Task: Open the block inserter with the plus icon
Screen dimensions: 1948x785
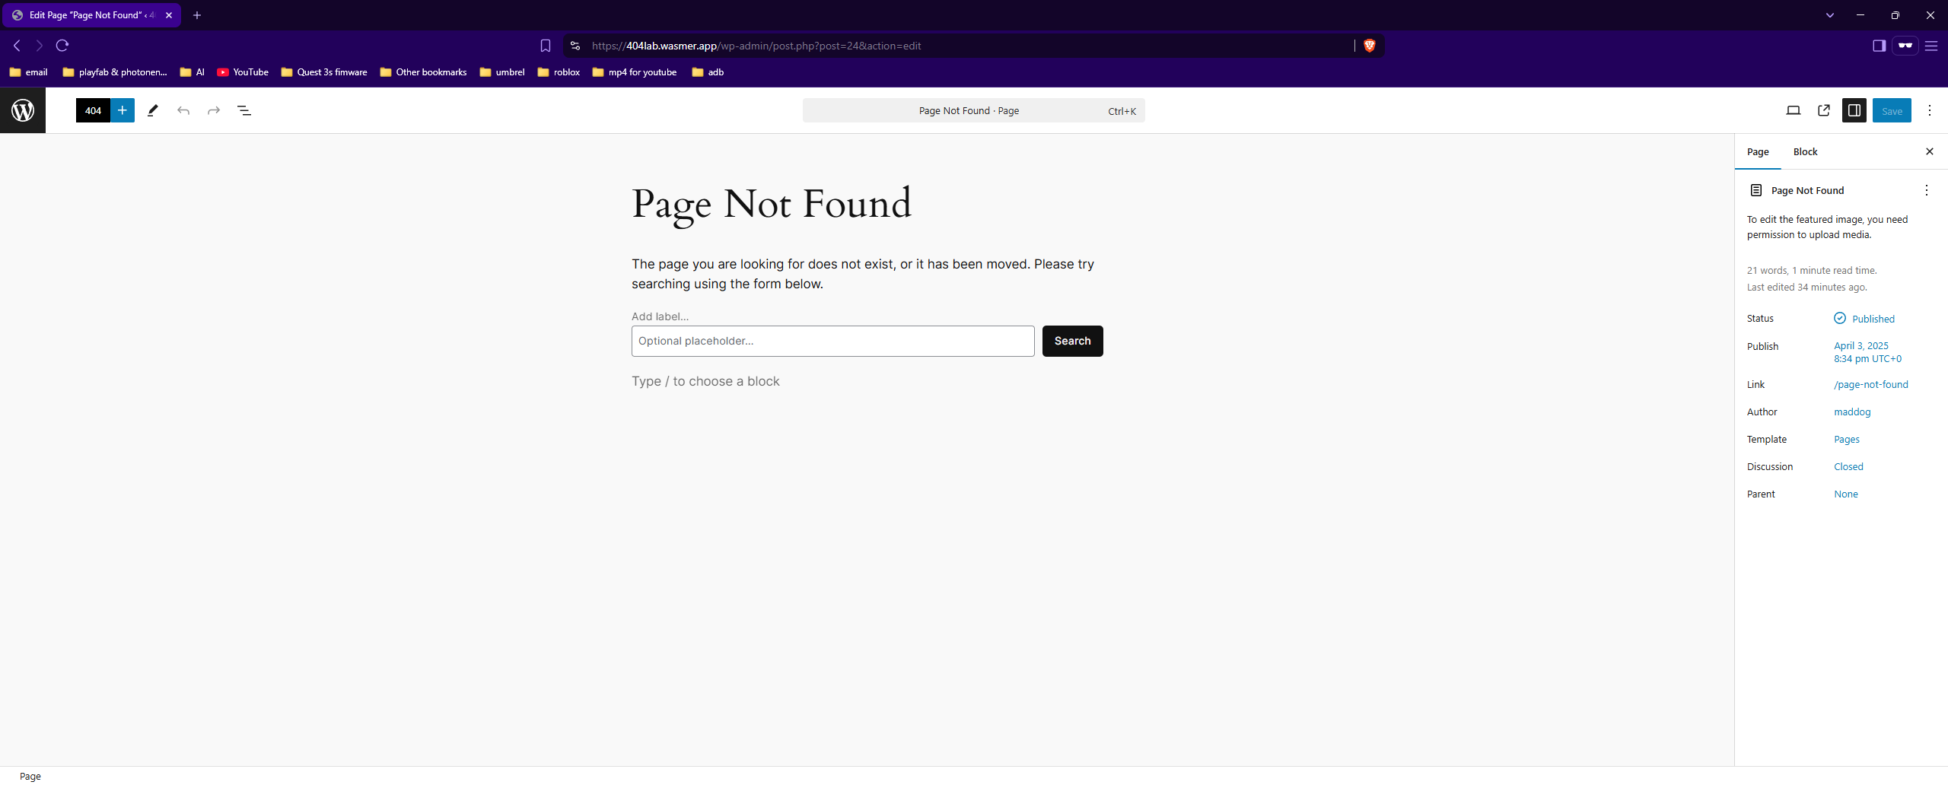Action: [x=123, y=110]
